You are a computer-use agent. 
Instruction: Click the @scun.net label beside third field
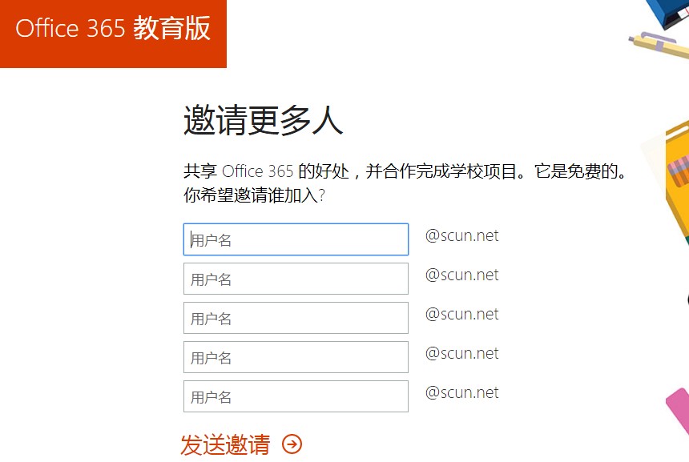pos(461,315)
